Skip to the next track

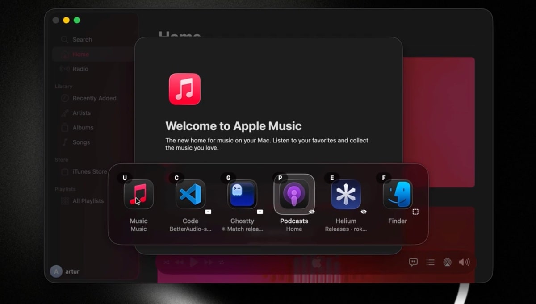coord(208,262)
